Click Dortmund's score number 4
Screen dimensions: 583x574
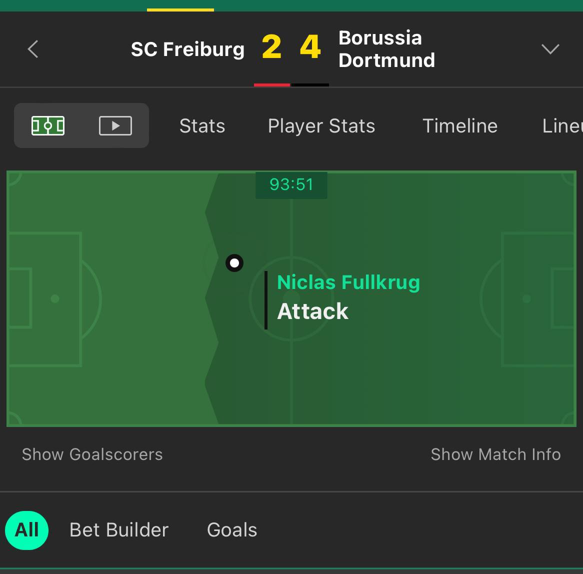coord(310,47)
